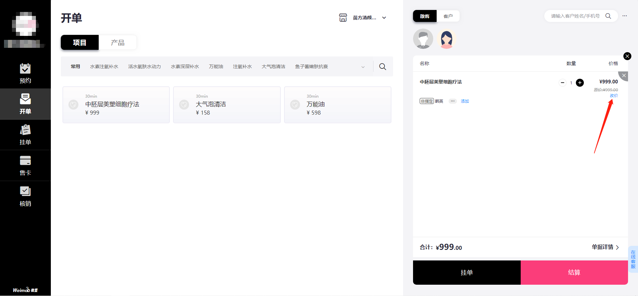The width and height of the screenshot is (638, 296).
Task: Click the search icon in category bar
Action: [x=382, y=67]
